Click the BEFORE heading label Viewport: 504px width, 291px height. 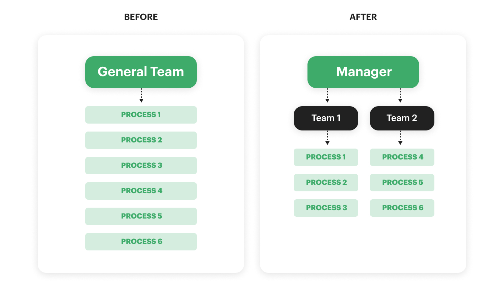[141, 17]
